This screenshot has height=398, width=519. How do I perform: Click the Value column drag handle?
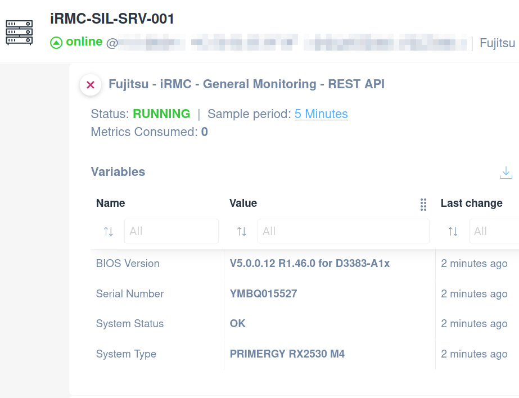click(423, 205)
